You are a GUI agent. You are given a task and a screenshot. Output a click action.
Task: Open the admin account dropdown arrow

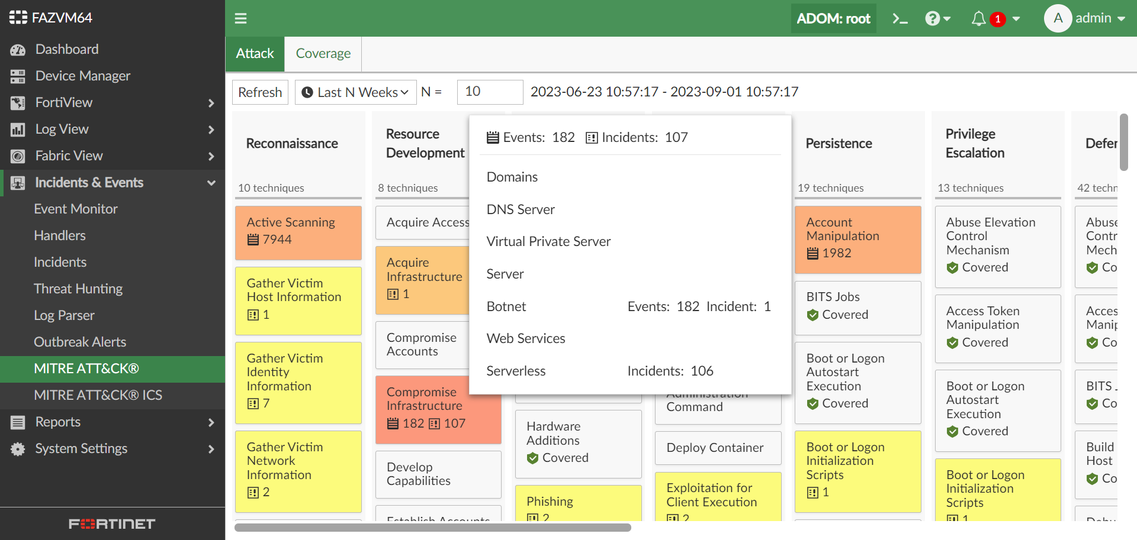point(1121,19)
